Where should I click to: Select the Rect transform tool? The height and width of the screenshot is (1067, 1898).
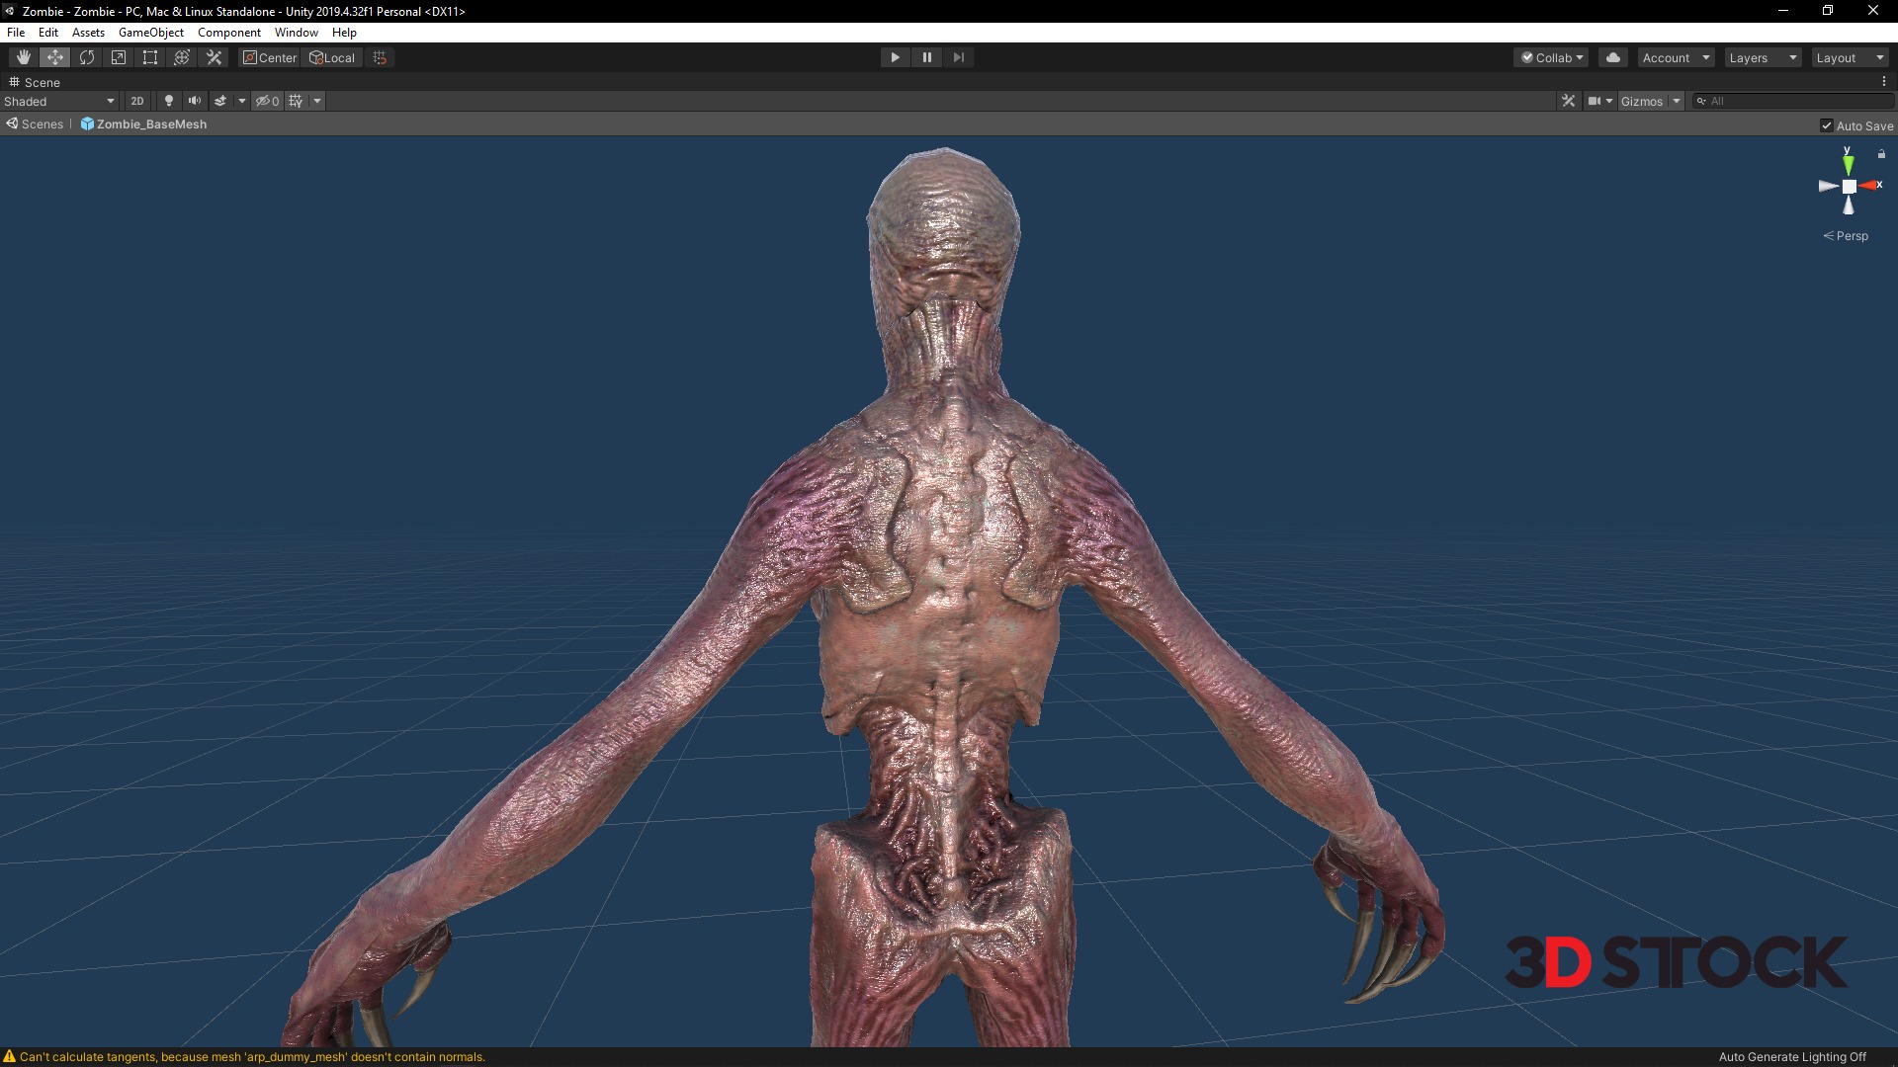(x=150, y=57)
